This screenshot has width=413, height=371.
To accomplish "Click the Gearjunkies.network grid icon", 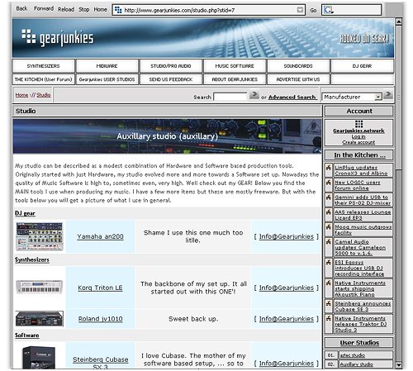I will [x=358, y=124].
